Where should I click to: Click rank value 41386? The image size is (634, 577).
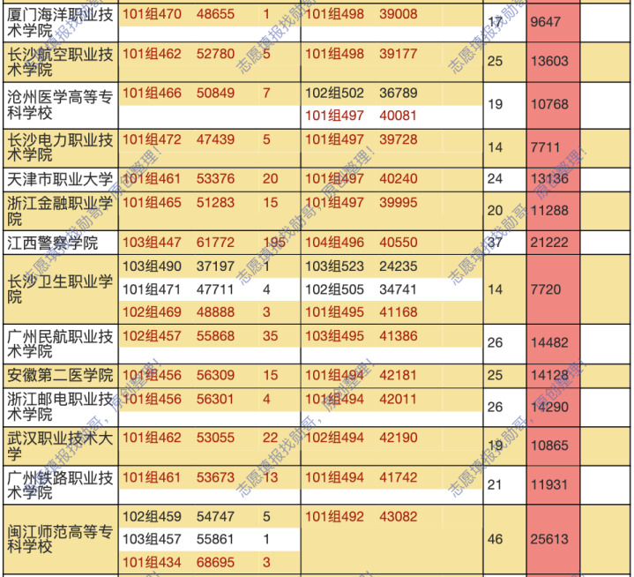click(x=399, y=336)
